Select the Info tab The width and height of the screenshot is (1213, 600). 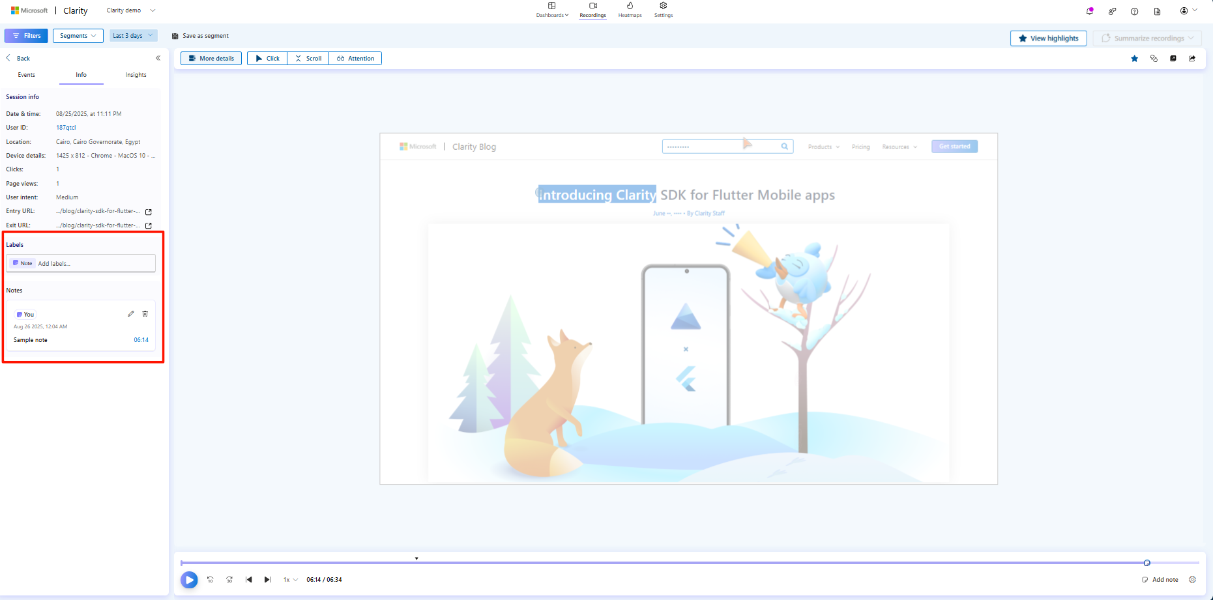[x=81, y=75]
